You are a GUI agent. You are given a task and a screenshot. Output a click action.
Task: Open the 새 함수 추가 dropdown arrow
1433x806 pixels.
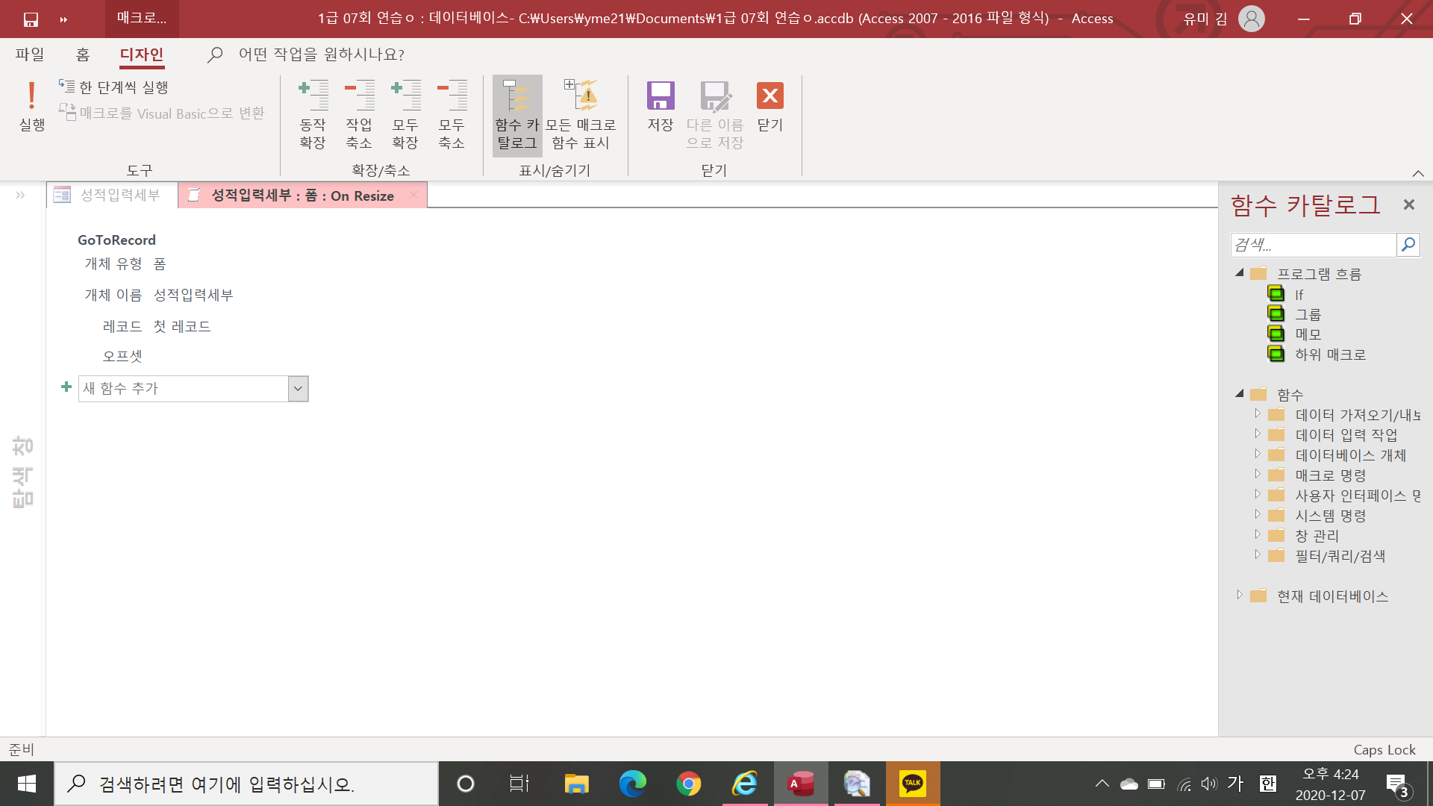[298, 389]
